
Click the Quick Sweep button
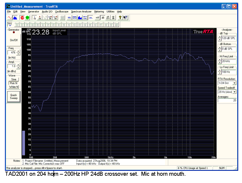click(14, 97)
